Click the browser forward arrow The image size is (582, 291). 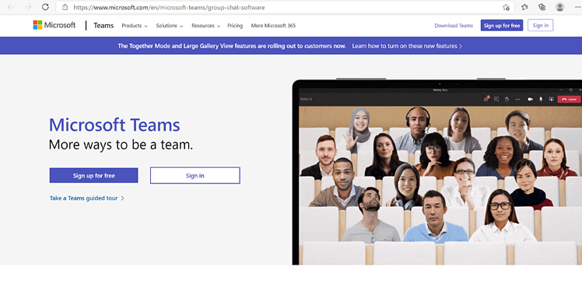point(28,7)
